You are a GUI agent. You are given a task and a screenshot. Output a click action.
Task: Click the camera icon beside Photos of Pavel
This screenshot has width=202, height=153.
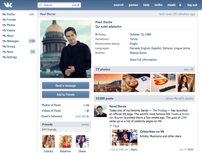(x=88, y=105)
